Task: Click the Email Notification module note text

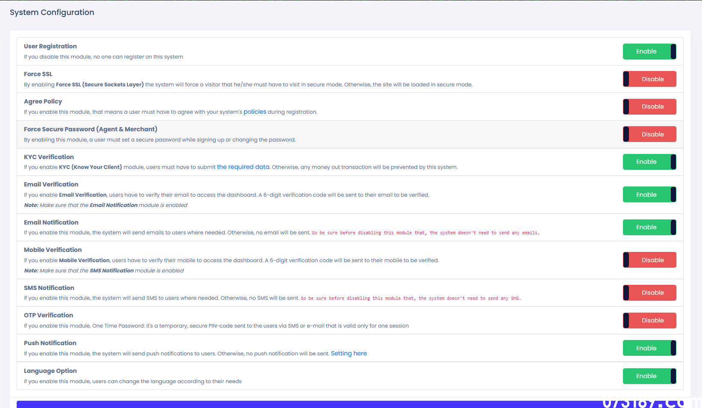Action: click(x=106, y=205)
